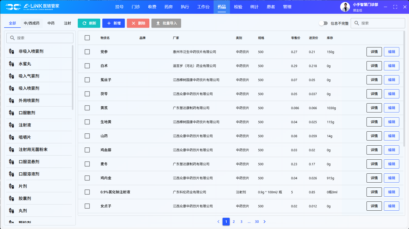Go to previous page with left chevron
This screenshot has height=229, width=409.
[218, 222]
